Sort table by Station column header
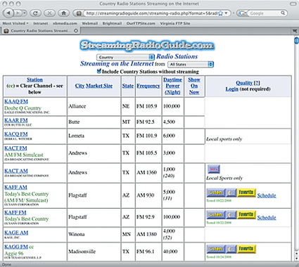This screenshot has height=267, width=299. [x=34, y=79]
